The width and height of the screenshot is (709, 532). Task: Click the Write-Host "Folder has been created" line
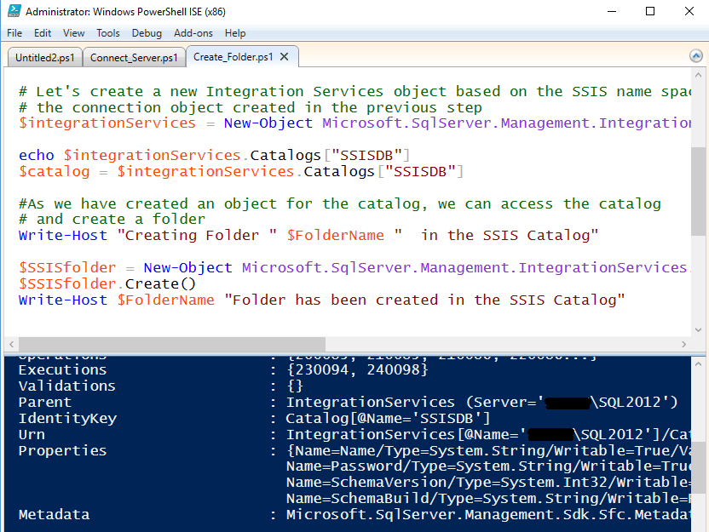[321, 300]
